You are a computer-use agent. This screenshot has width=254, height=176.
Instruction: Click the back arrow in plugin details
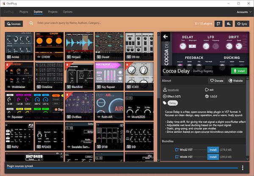(166, 37)
